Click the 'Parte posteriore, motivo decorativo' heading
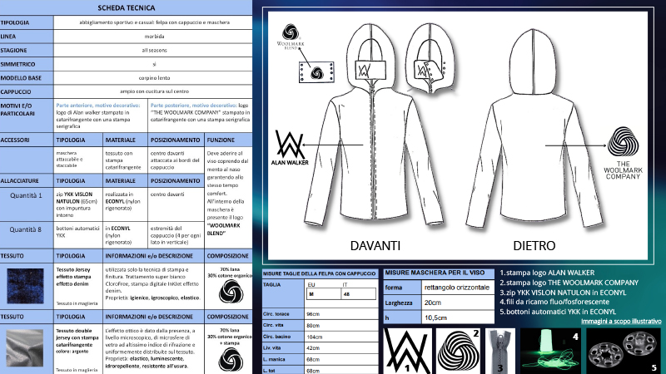Screen dimensions: 666x374 tap(193, 106)
